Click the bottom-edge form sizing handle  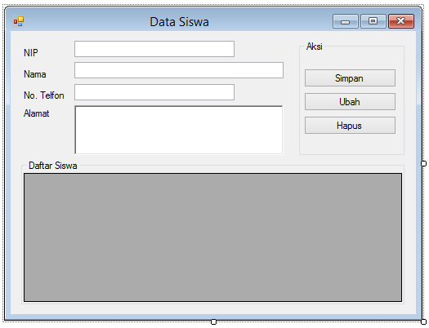pos(213,321)
